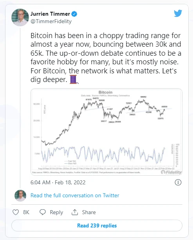
Task: Open Jurrien Timmer's large profile photo
Action: [20, 17]
